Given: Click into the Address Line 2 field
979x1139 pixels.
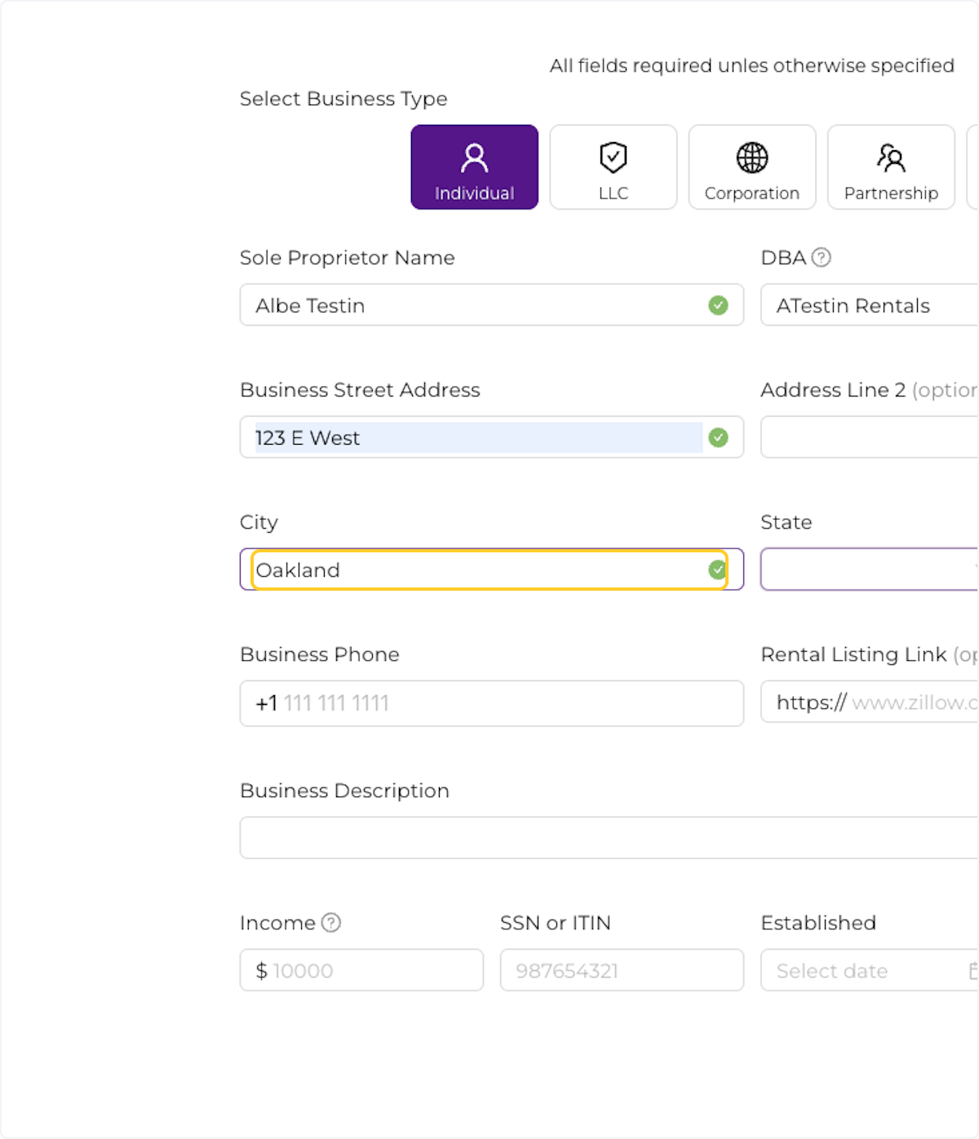Looking at the screenshot, I should pyautogui.click(x=869, y=438).
